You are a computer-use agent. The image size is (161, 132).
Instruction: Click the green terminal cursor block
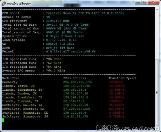3,120
